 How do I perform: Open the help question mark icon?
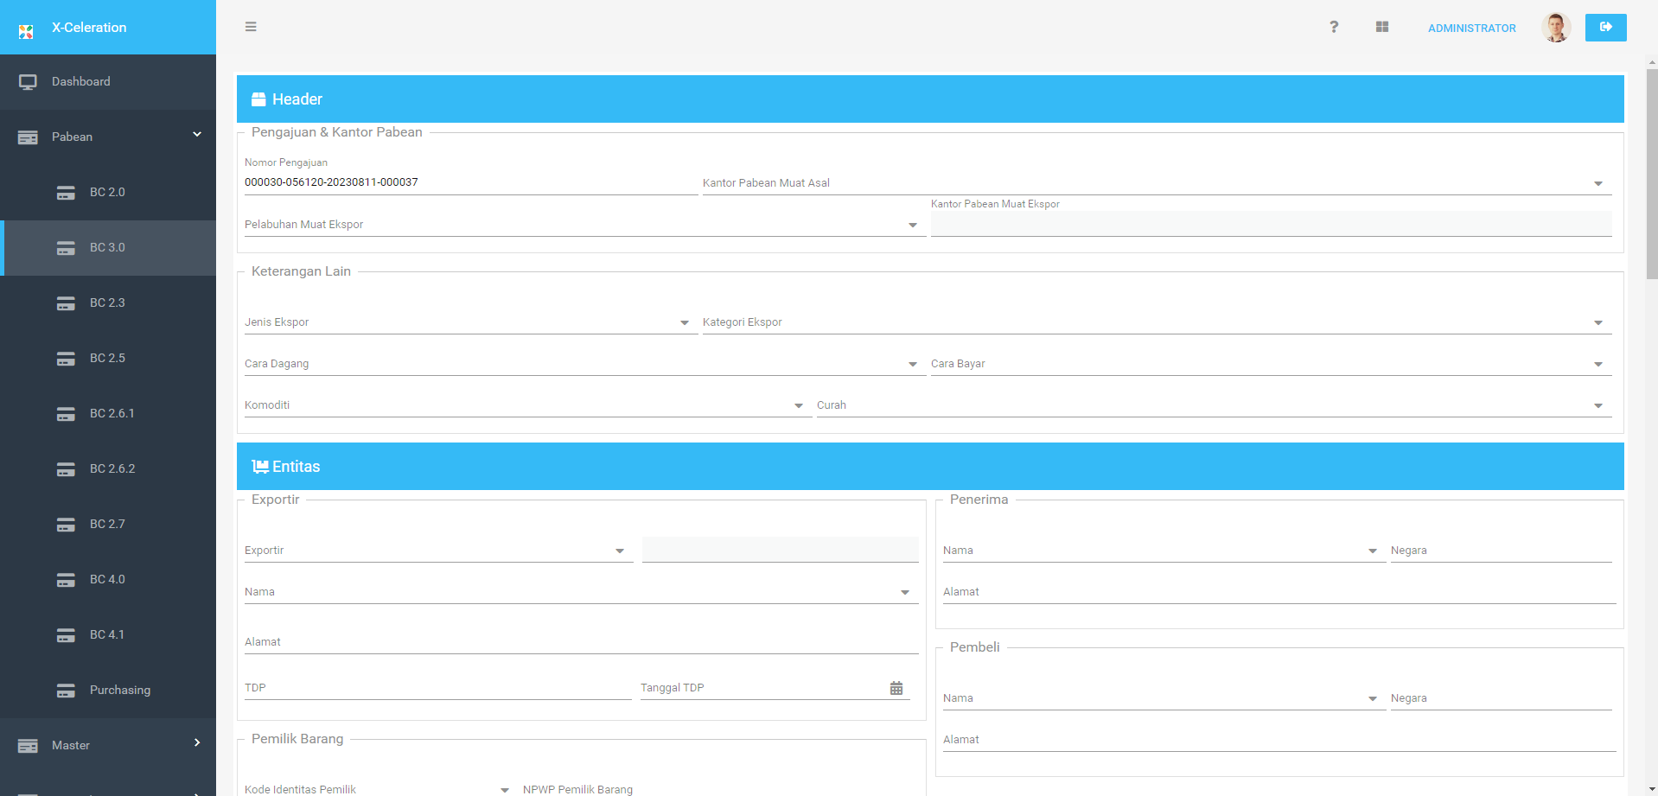1334,27
